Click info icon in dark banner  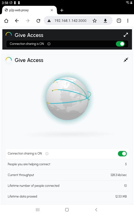point(49,44)
